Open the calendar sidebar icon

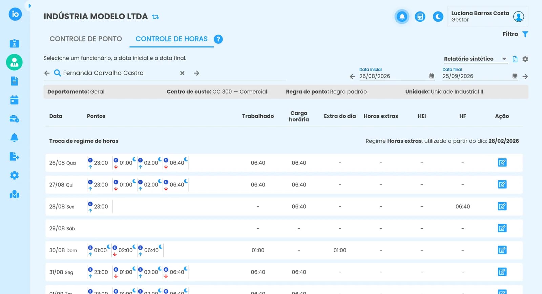click(x=14, y=100)
